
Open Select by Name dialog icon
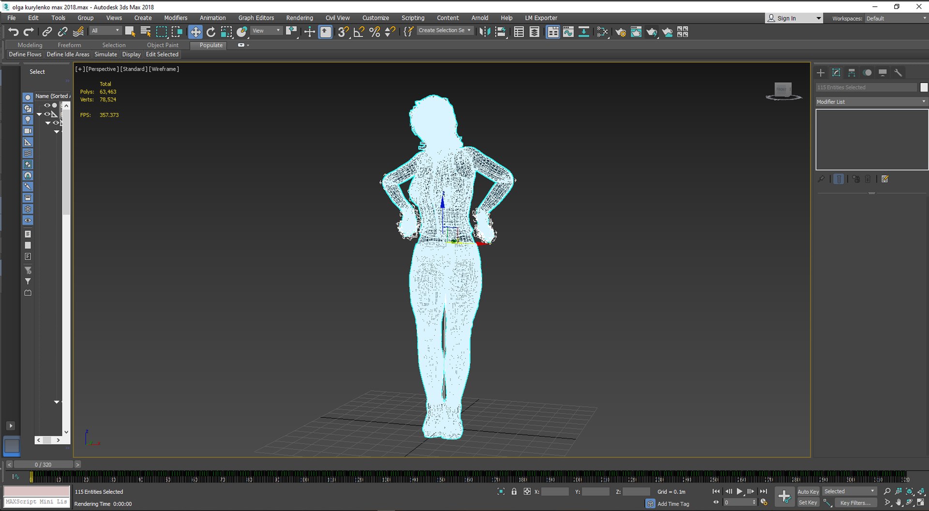pyautogui.click(x=146, y=32)
